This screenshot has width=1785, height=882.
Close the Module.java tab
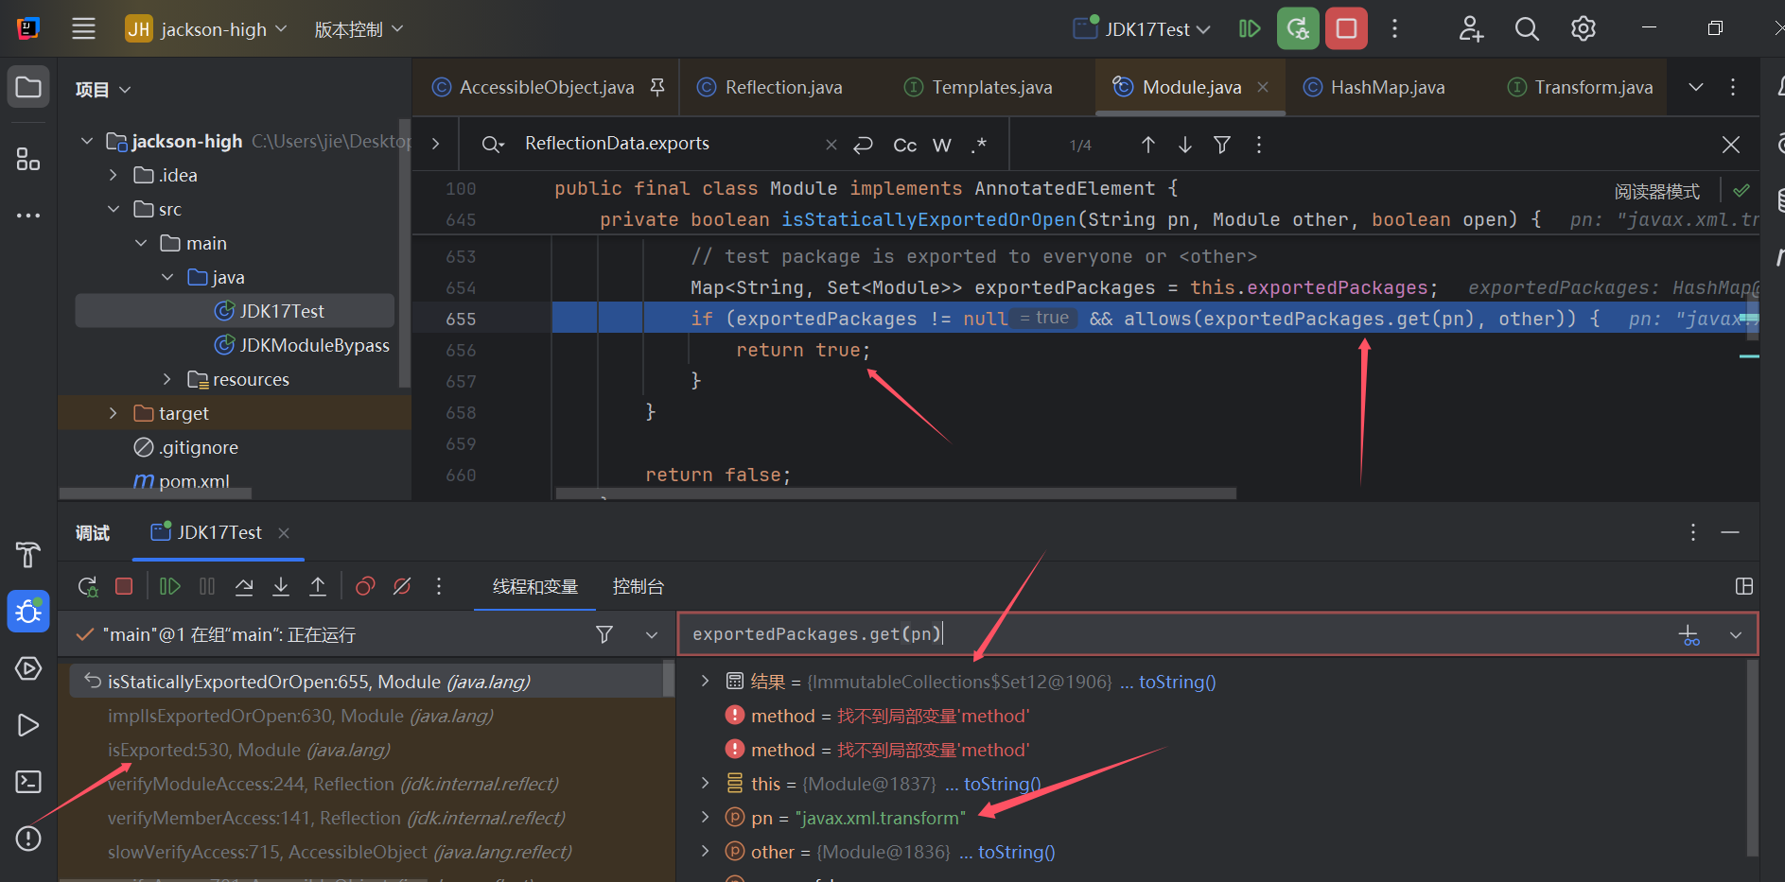1263,87
